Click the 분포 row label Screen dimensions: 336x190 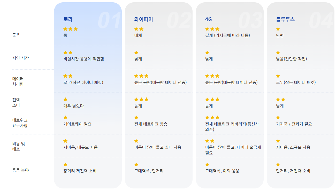[x=16, y=35]
